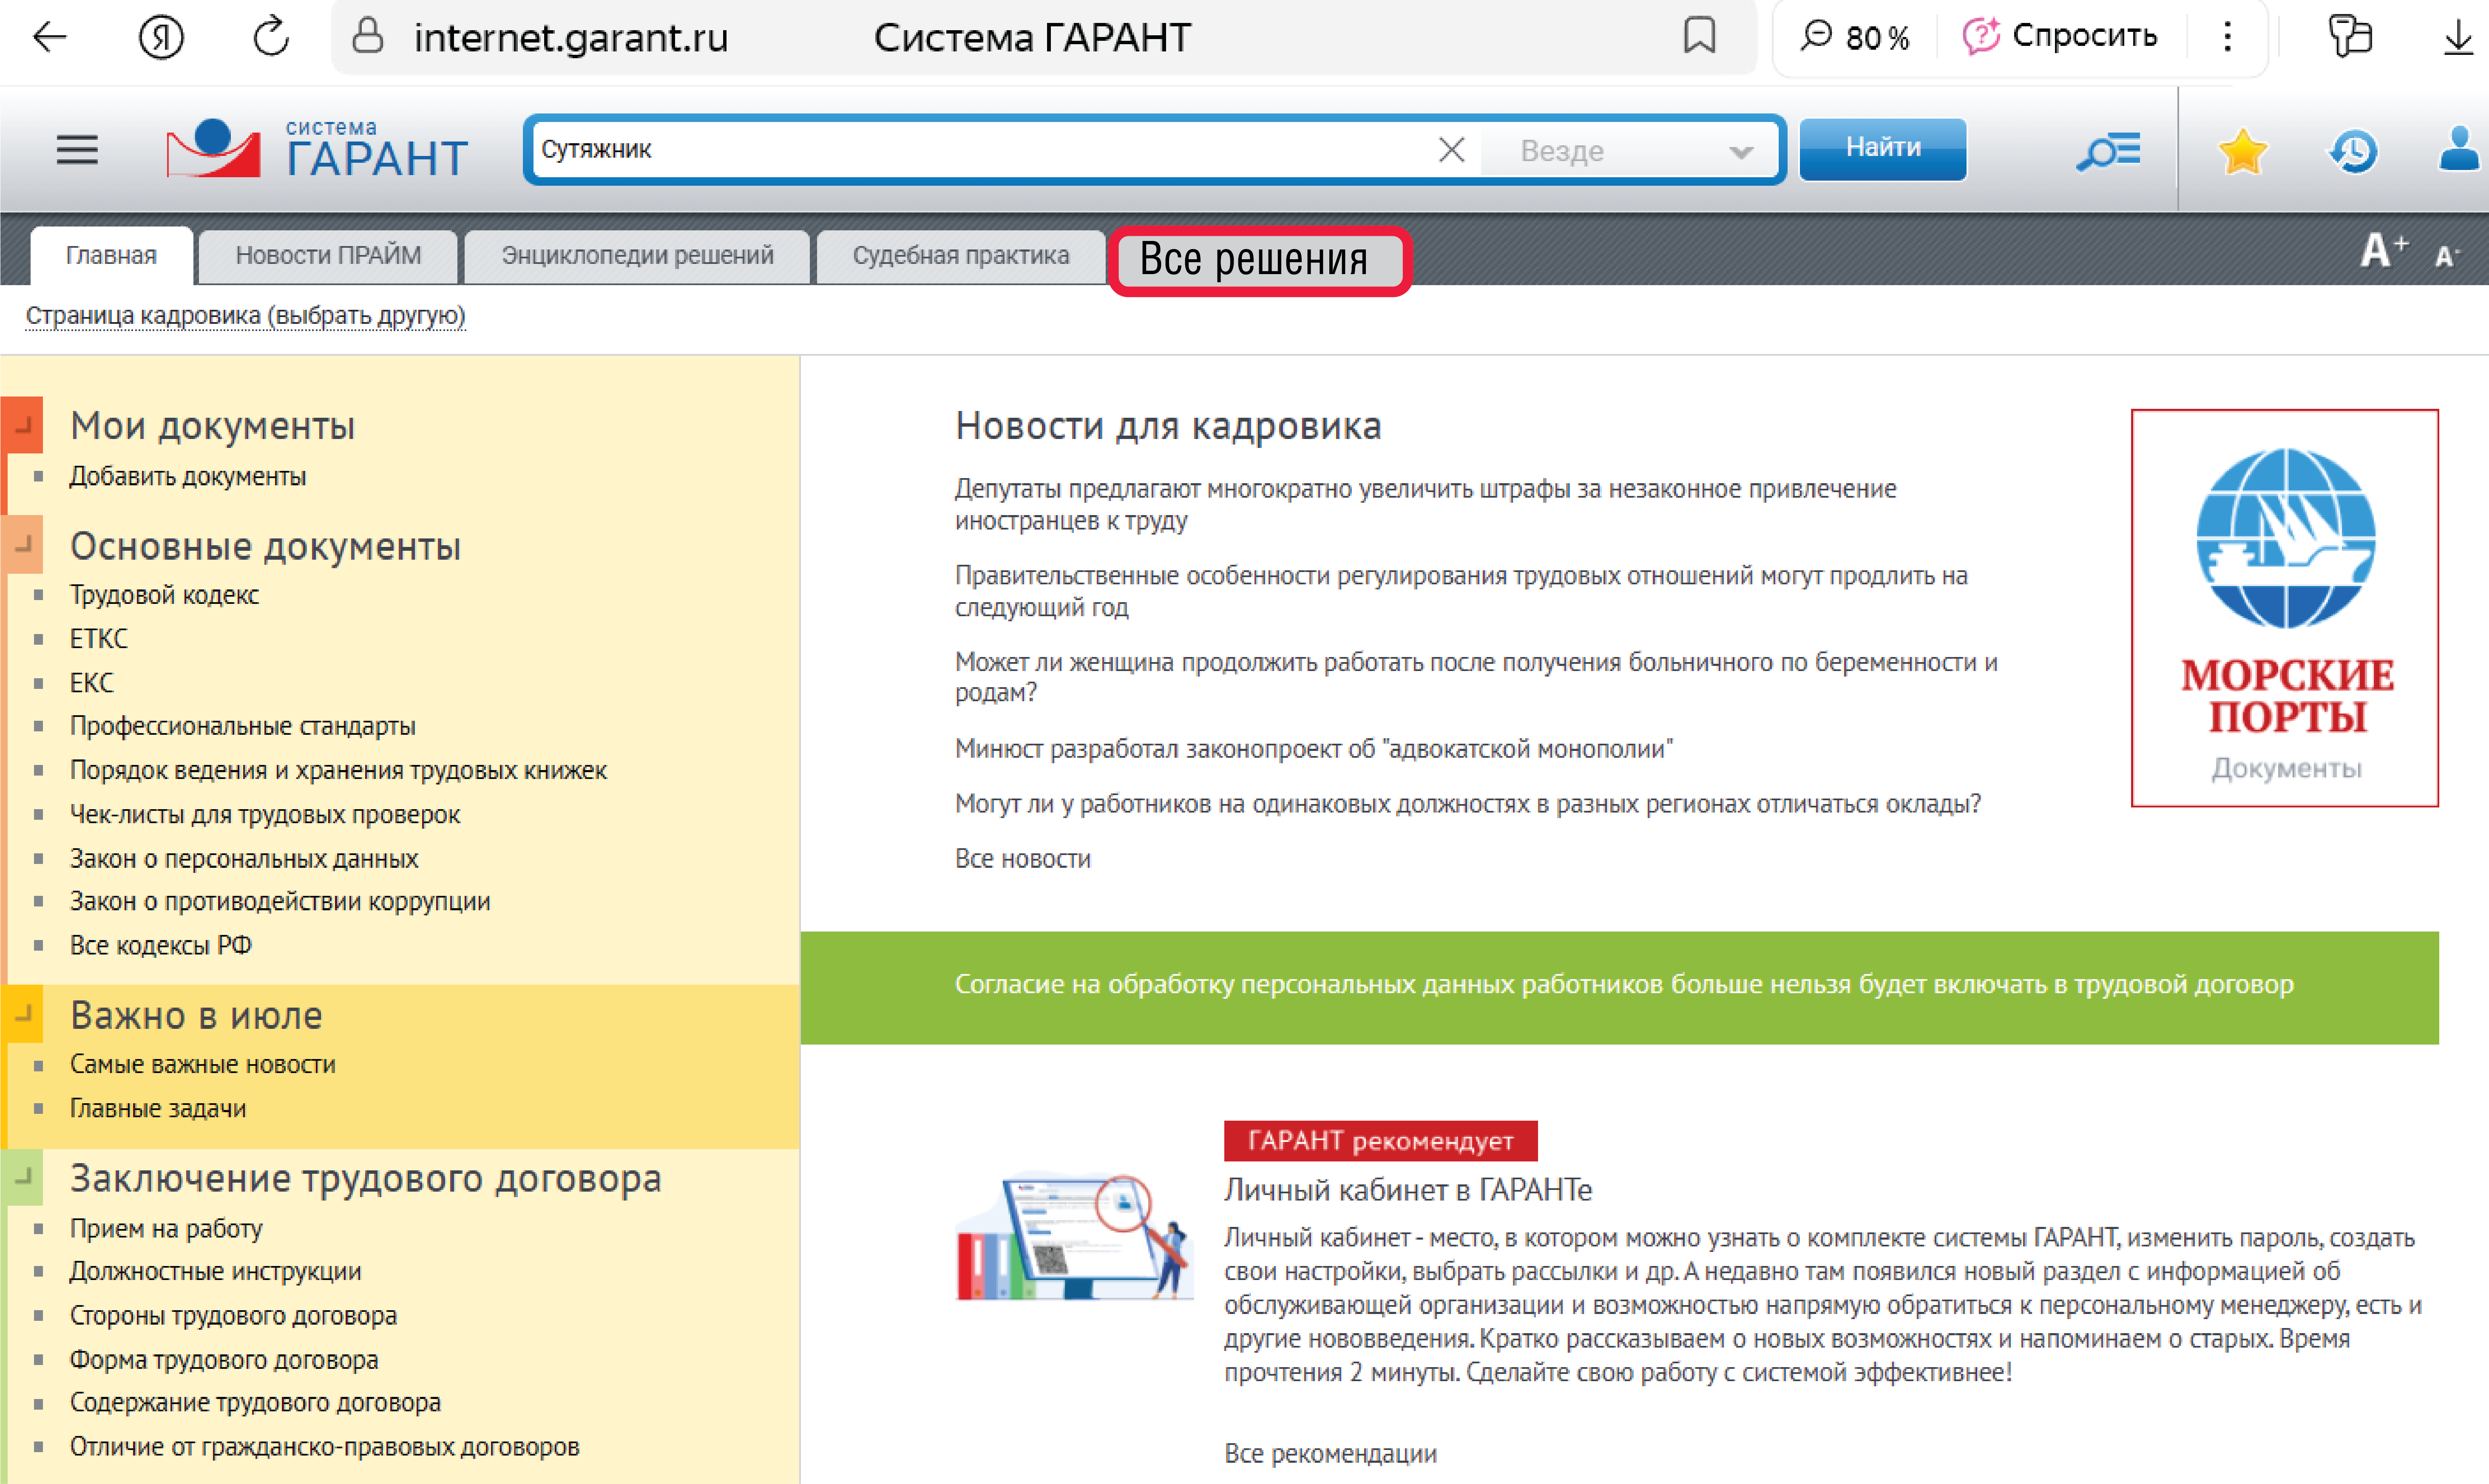Open Порядок ведения и хранения трудовых книжек
Viewport: 2489px width, 1484px height.
click(x=338, y=770)
